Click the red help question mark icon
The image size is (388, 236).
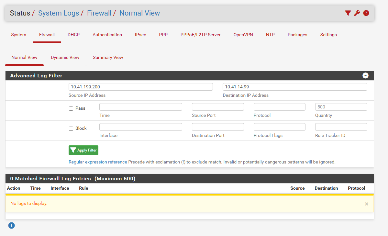366,13
